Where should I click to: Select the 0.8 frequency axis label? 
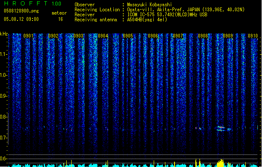click(3, 117)
